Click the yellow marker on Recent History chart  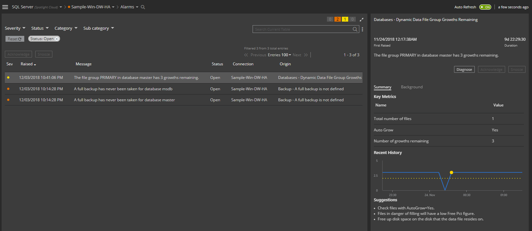coord(451,172)
